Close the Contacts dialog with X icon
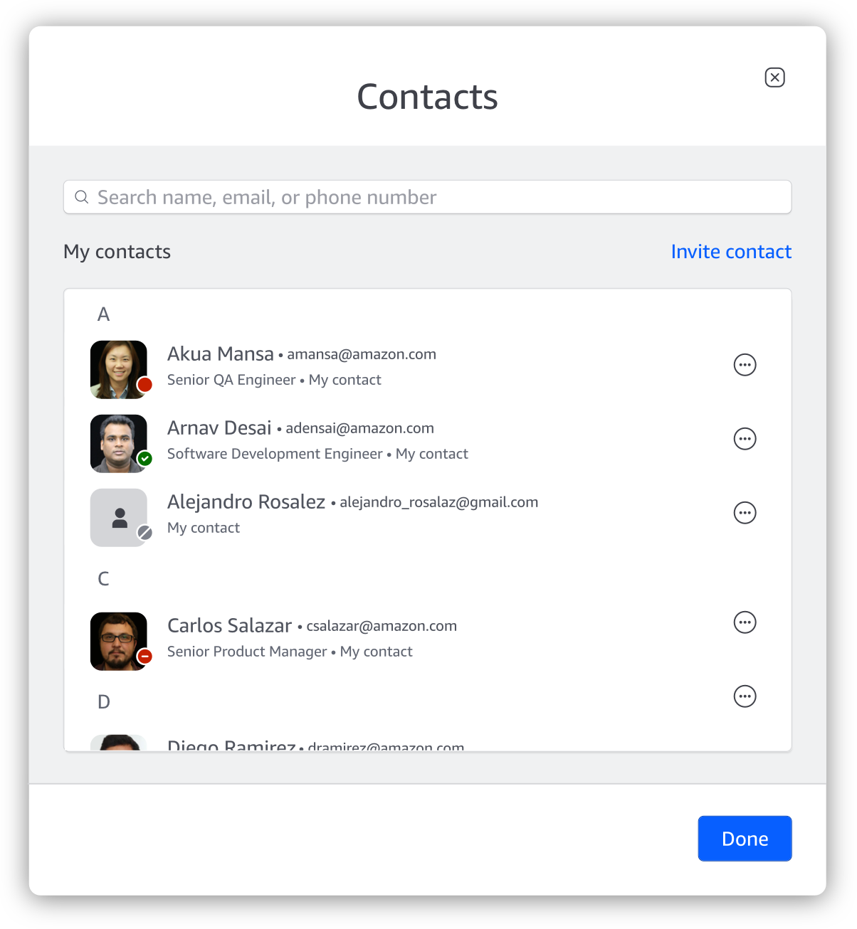 774,78
